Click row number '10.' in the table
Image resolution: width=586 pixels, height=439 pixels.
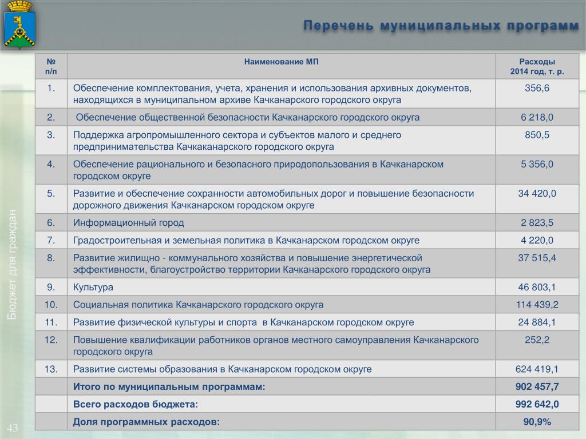pyautogui.click(x=51, y=305)
